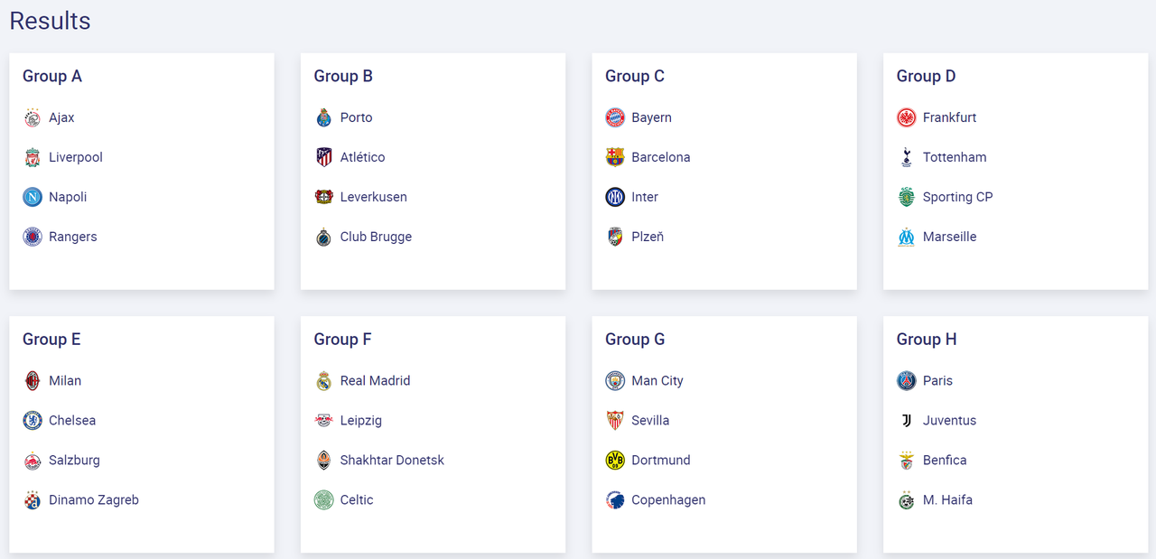Click the Juventus logo icon
The image size is (1156, 559).
coord(907,420)
